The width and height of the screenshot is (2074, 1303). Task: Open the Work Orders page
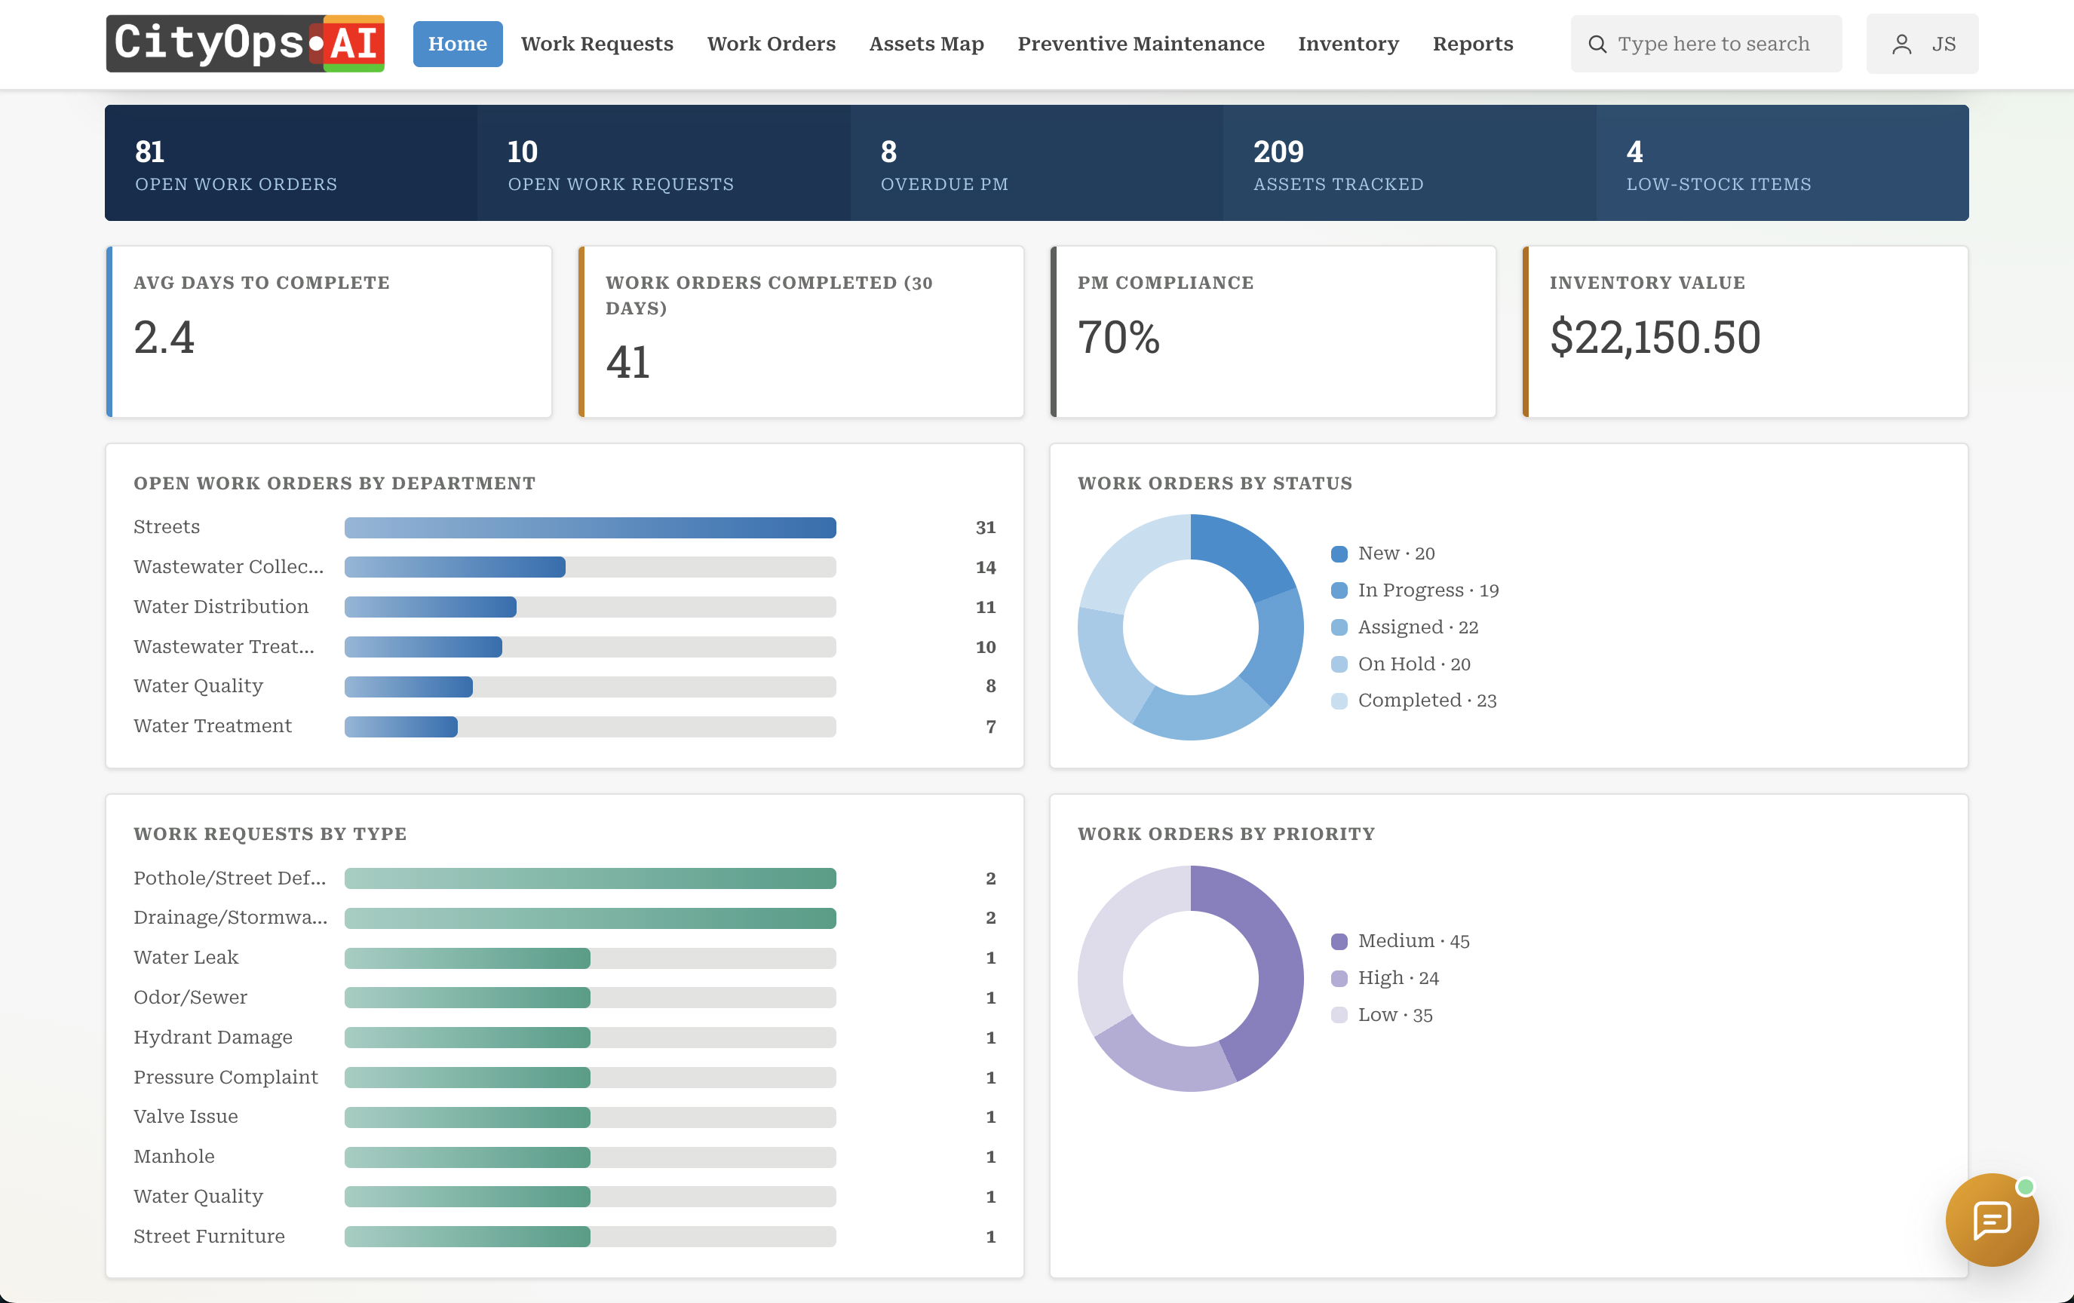771,44
